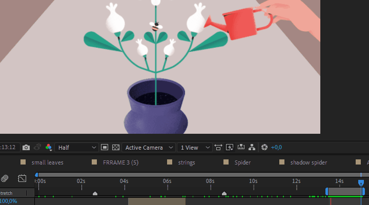
Task: Switch to the strings timeline tab
Action: [x=187, y=162]
